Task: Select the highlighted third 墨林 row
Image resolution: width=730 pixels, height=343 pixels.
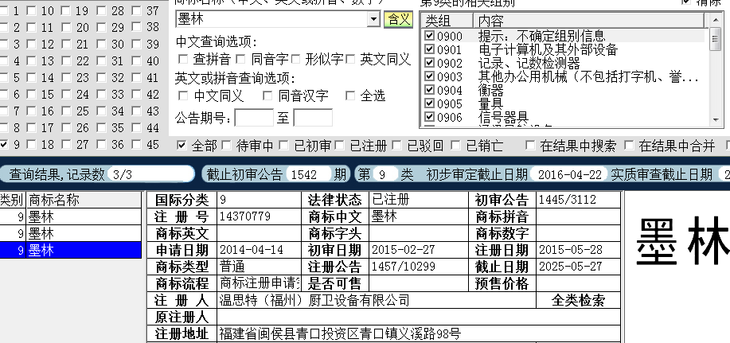Action: click(x=70, y=251)
